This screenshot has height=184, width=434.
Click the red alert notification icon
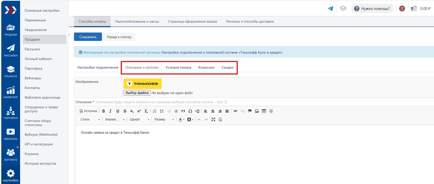coord(402,8)
